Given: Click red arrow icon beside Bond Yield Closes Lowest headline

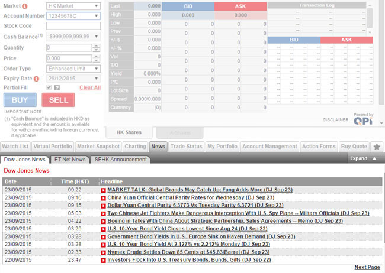Looking at the screenshot, I should coord(103,229).
